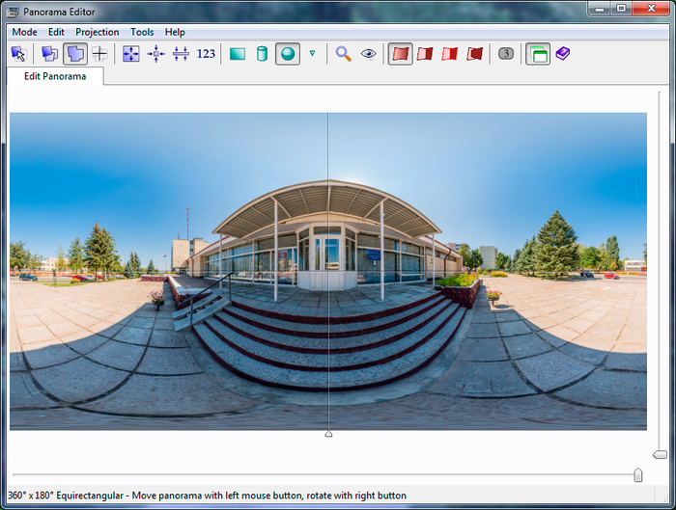Viewport: 676px width, 510px height.
Task: Click the panorama preview image
Action: tap(328, 271)
